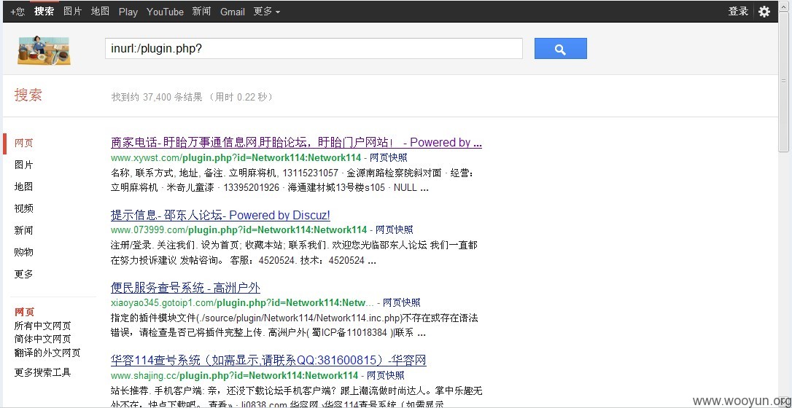Open the 商家电话-盱眙万事通信息网 result
Screen dimensions: 792x408
pos(296,143)
